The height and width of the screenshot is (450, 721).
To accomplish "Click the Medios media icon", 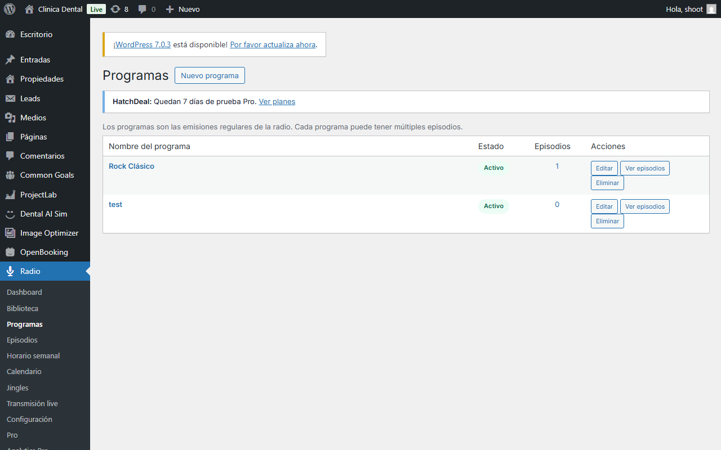I will [10, 118].
